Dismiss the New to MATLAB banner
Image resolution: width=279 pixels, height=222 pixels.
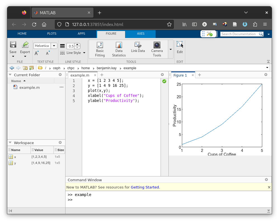269,187
